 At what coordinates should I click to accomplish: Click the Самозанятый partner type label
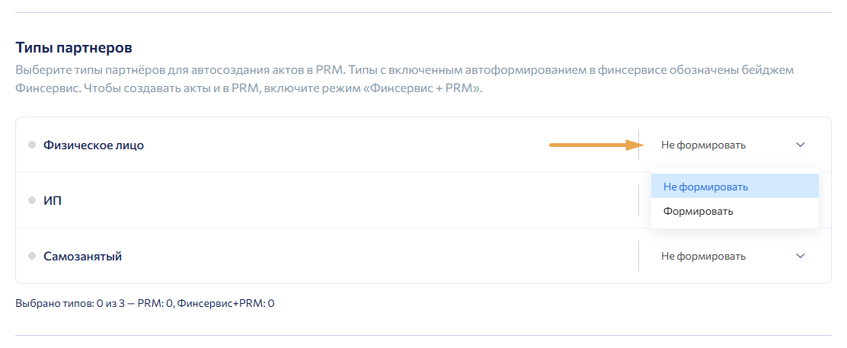[x=82, y=256]
